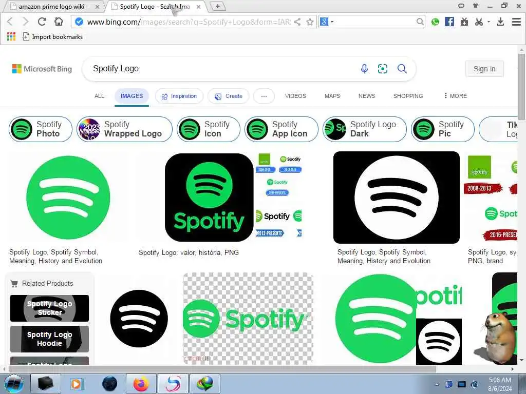This screenshot has height=394, width=526.
Task: Open Spotify Logo Hoodie related product
Action: (x=50, y=339)
